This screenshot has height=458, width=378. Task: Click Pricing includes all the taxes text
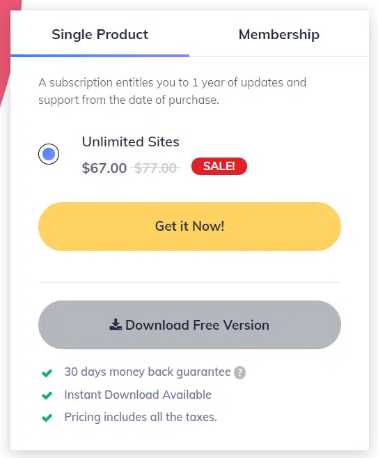tap(141, 417)
